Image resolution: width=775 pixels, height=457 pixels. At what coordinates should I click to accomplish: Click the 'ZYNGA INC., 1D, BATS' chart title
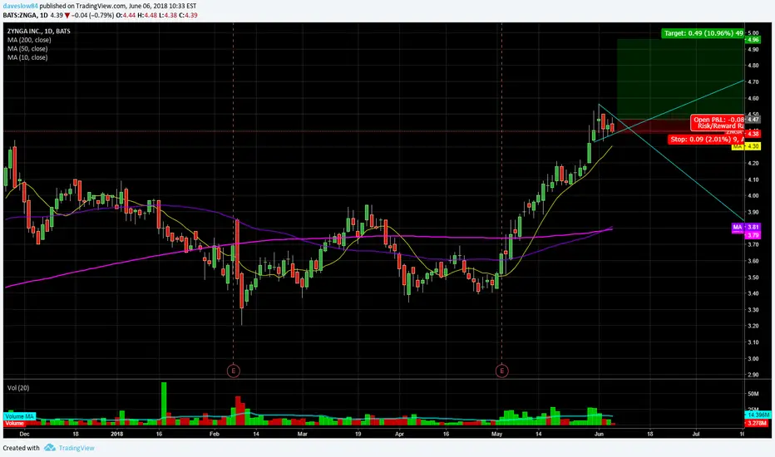[x=38, y=31]
